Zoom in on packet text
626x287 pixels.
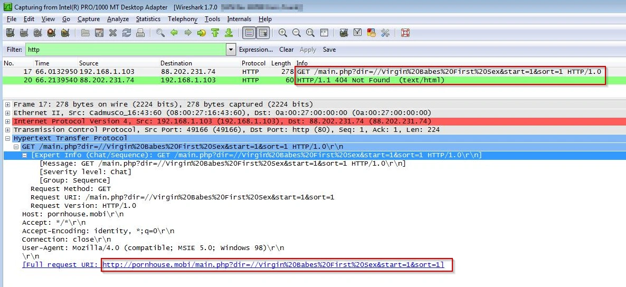[x=283, y=33]
